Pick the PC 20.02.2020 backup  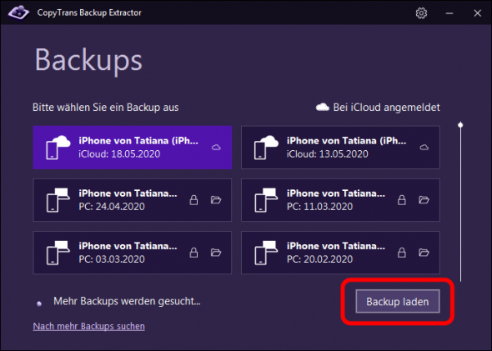tap(340, 253)
